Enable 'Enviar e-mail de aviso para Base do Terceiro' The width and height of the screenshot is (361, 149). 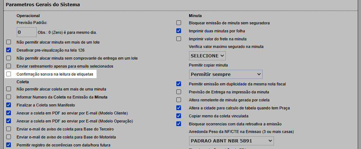[9, 129]
